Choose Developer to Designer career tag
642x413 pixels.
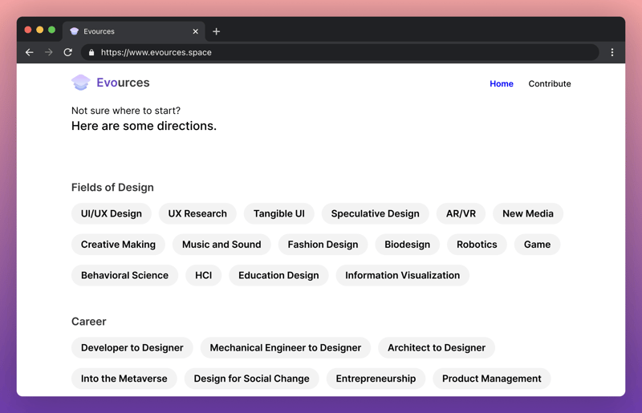(132, 348)
